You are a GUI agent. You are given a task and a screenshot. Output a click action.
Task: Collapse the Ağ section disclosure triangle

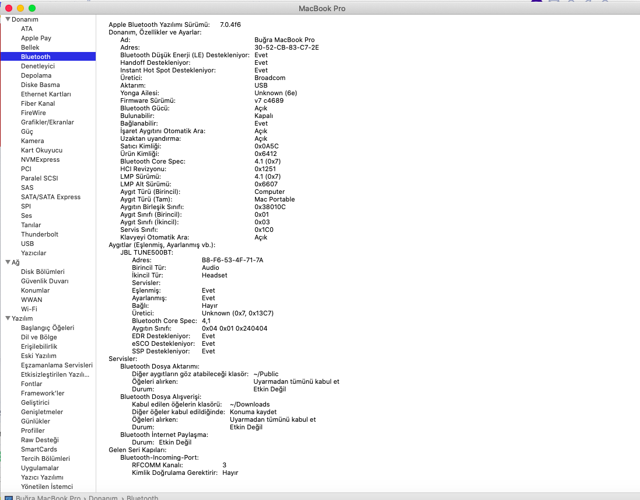(x=8, y=262)
